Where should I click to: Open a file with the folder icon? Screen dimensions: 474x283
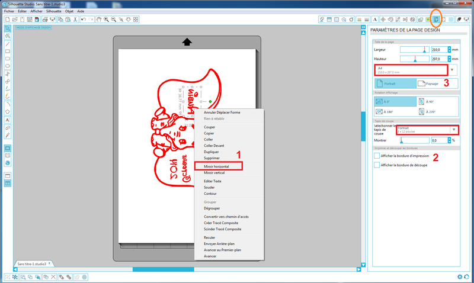15,20
